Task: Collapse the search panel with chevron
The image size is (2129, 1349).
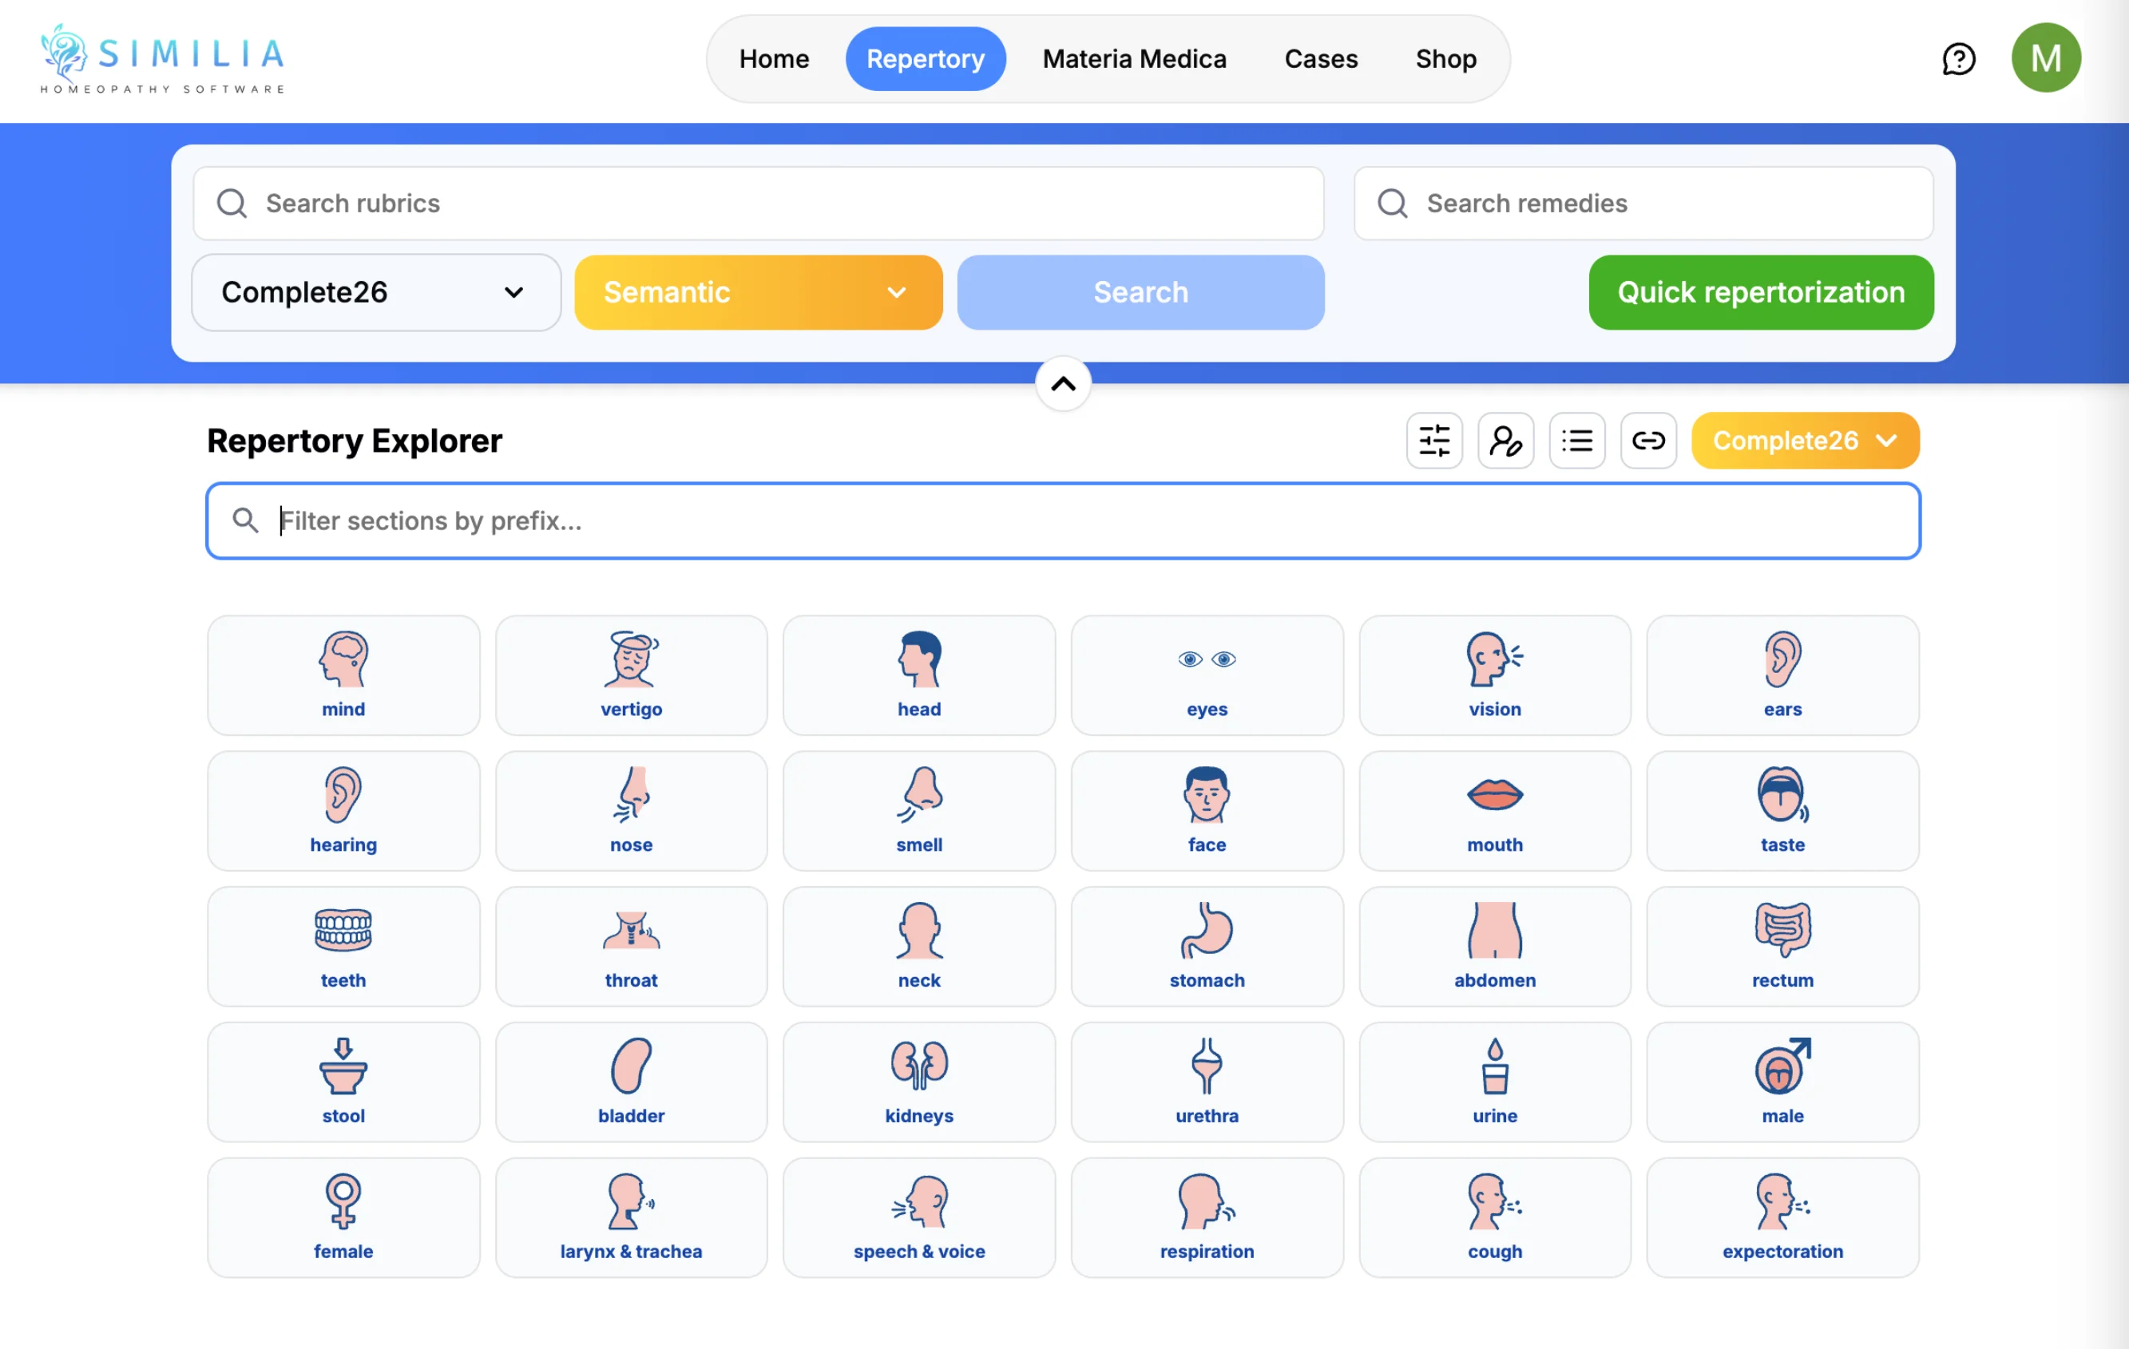Action: 1063,384
